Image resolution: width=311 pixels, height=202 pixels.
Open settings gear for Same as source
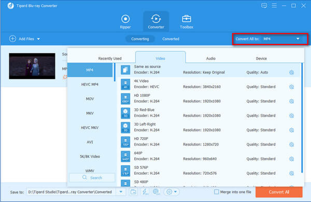[291, 73]
